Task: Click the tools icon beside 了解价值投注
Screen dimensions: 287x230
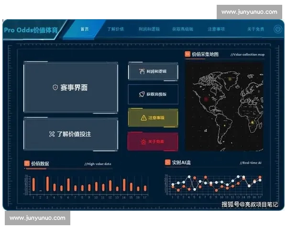Action: 52,134
